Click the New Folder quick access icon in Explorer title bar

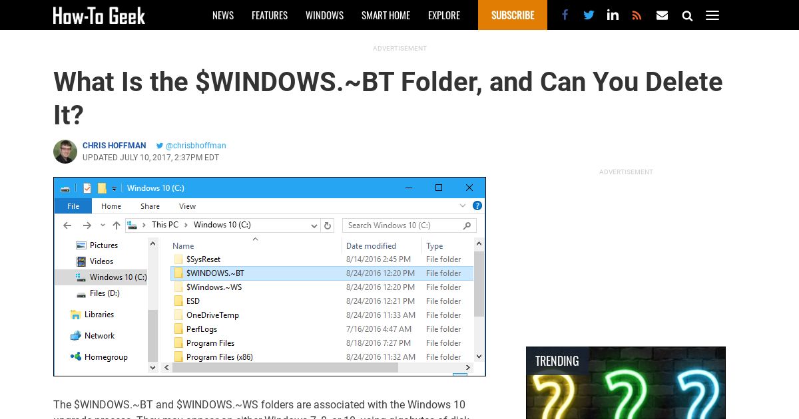pos(101,188)
